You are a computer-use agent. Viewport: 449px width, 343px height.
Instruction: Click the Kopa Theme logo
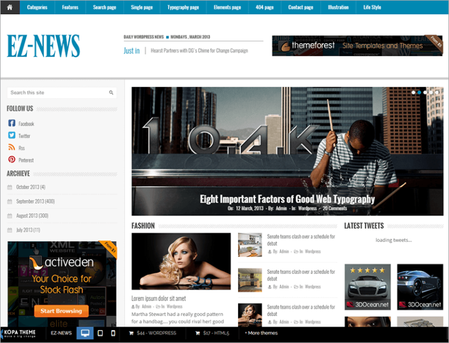click(19, 333)
